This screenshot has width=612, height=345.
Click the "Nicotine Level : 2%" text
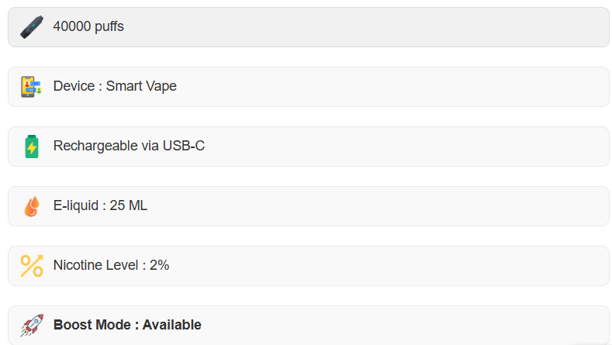(x=111, y=266)
